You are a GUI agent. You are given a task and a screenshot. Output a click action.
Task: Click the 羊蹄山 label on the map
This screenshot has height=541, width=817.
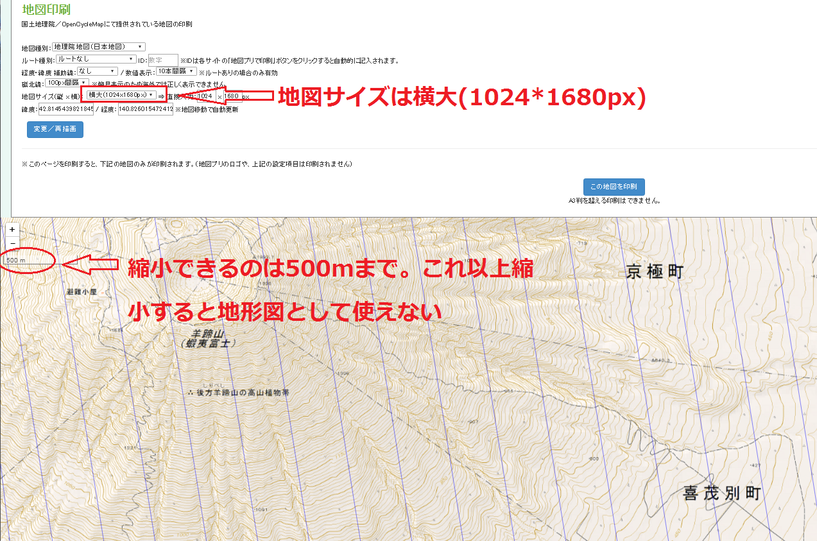[x=206, y=334]
